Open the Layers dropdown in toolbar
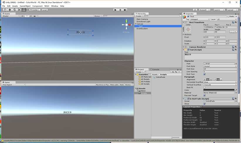The height and width of the screenshot is (143, 241). 219,10
